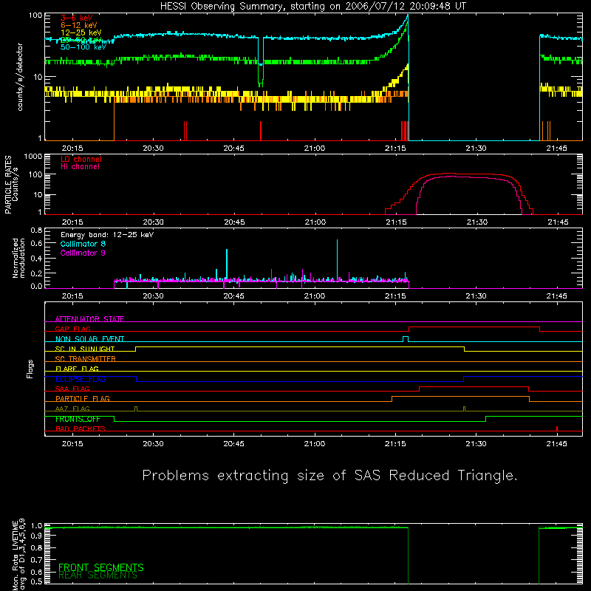Click the 20:30 tick label under count-rate panel
Viewport: 591px width, 591px height.
153,148
